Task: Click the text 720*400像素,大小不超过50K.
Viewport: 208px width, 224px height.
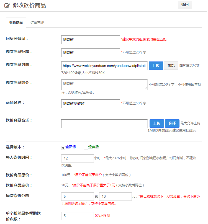Action: pyautogui.click(x=83, y=73)
